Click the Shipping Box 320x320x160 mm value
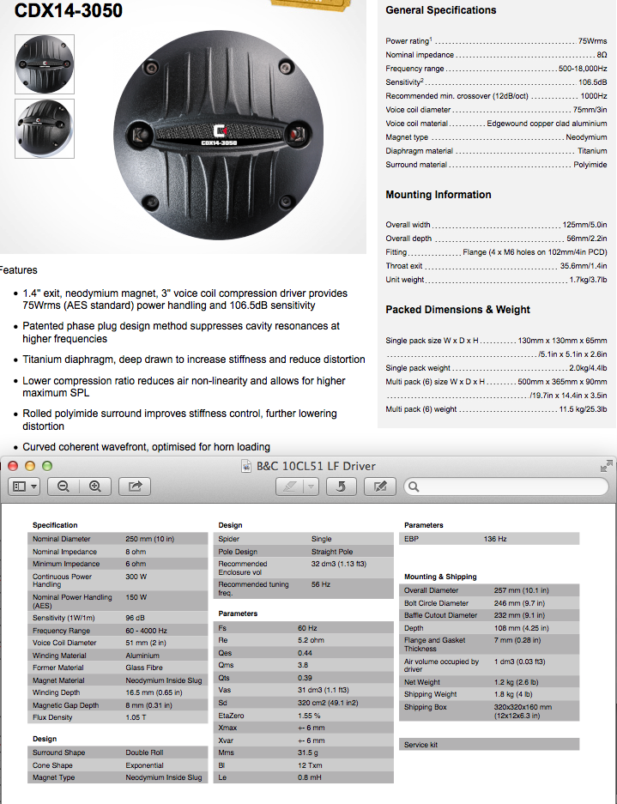617x804 pixels. 523,711
